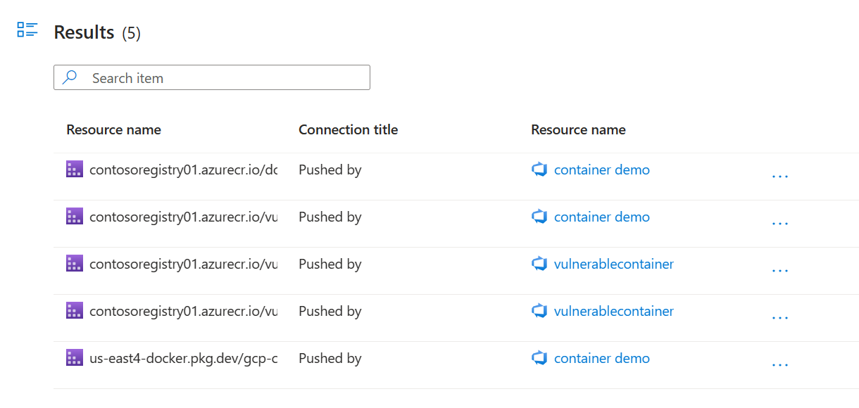The image size is (859, 408).
Task: Open ellipsis menu for us-east4-docker row
Action: tap(780, 364)
